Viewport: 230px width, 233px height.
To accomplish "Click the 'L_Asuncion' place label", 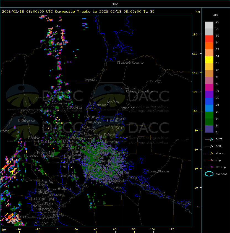I will tap(126, 108).
